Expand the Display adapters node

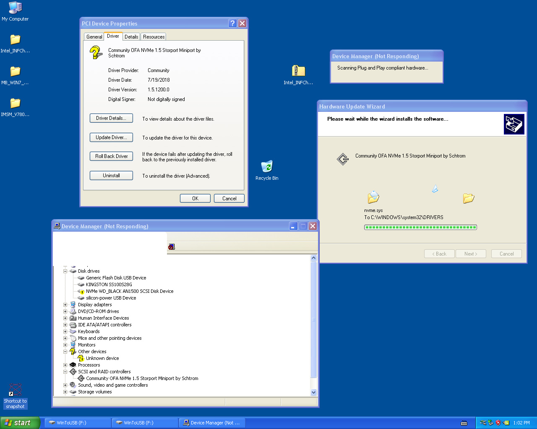pos(65,305)
